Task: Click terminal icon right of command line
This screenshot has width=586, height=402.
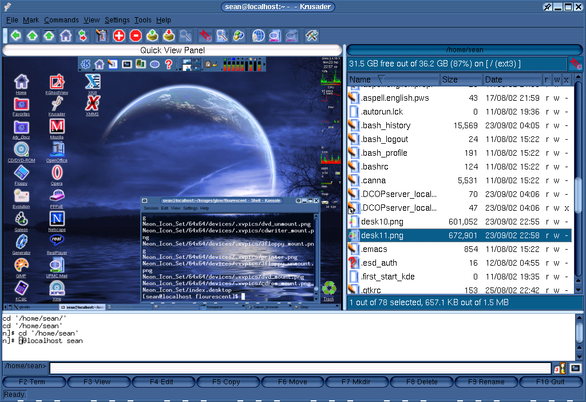Action: pos(576,368)
